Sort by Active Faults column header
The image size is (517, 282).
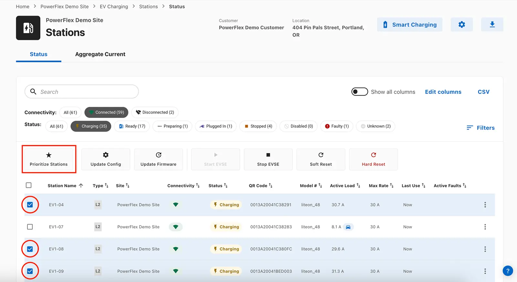[x=450, y=186]
